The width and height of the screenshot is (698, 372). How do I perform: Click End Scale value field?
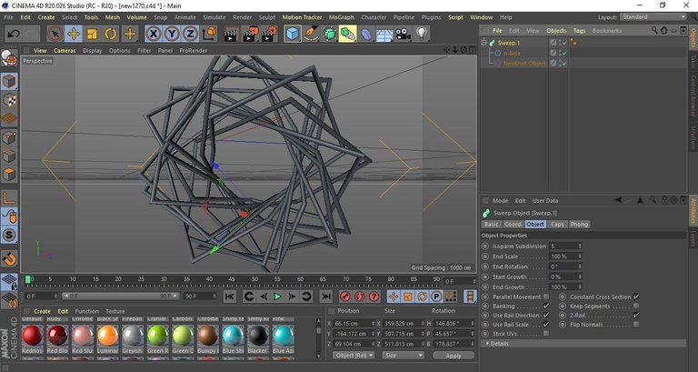coord(565,256)
